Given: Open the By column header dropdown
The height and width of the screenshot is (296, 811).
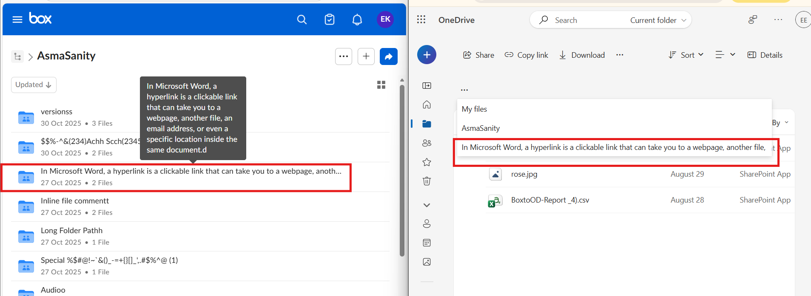Looking at the screenshot, I should coord(780,123).
